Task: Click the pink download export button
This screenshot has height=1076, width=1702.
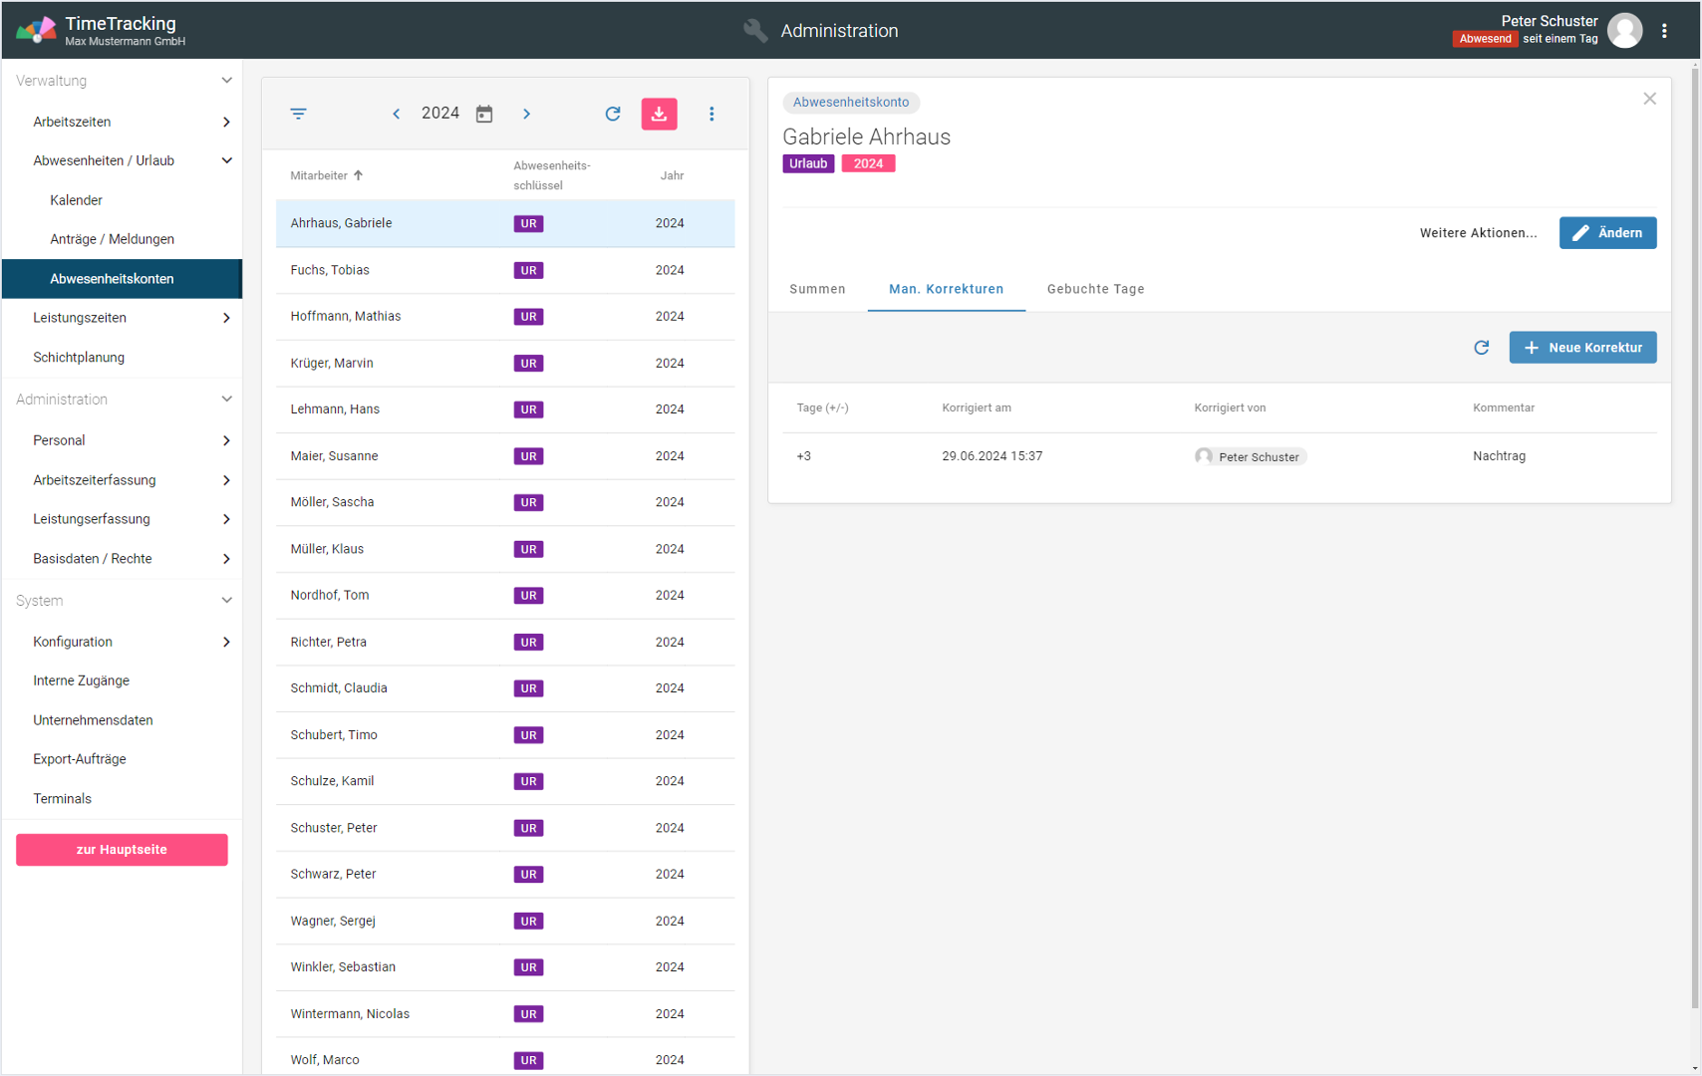Action: pos(659,114)
